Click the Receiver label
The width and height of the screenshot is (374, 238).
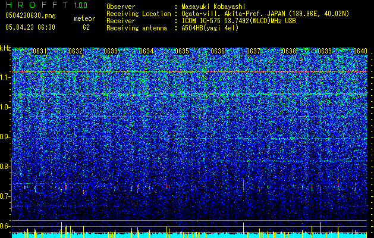pos(121,21)
